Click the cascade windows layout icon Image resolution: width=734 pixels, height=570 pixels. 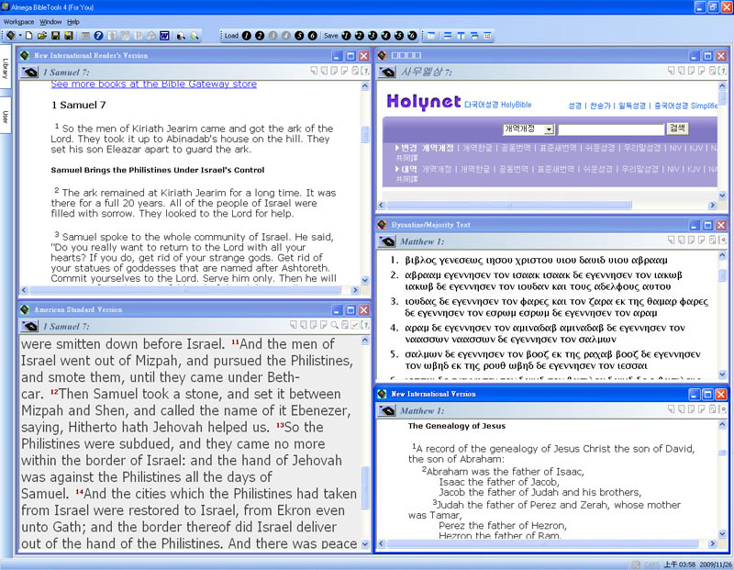tap(474, 36)
